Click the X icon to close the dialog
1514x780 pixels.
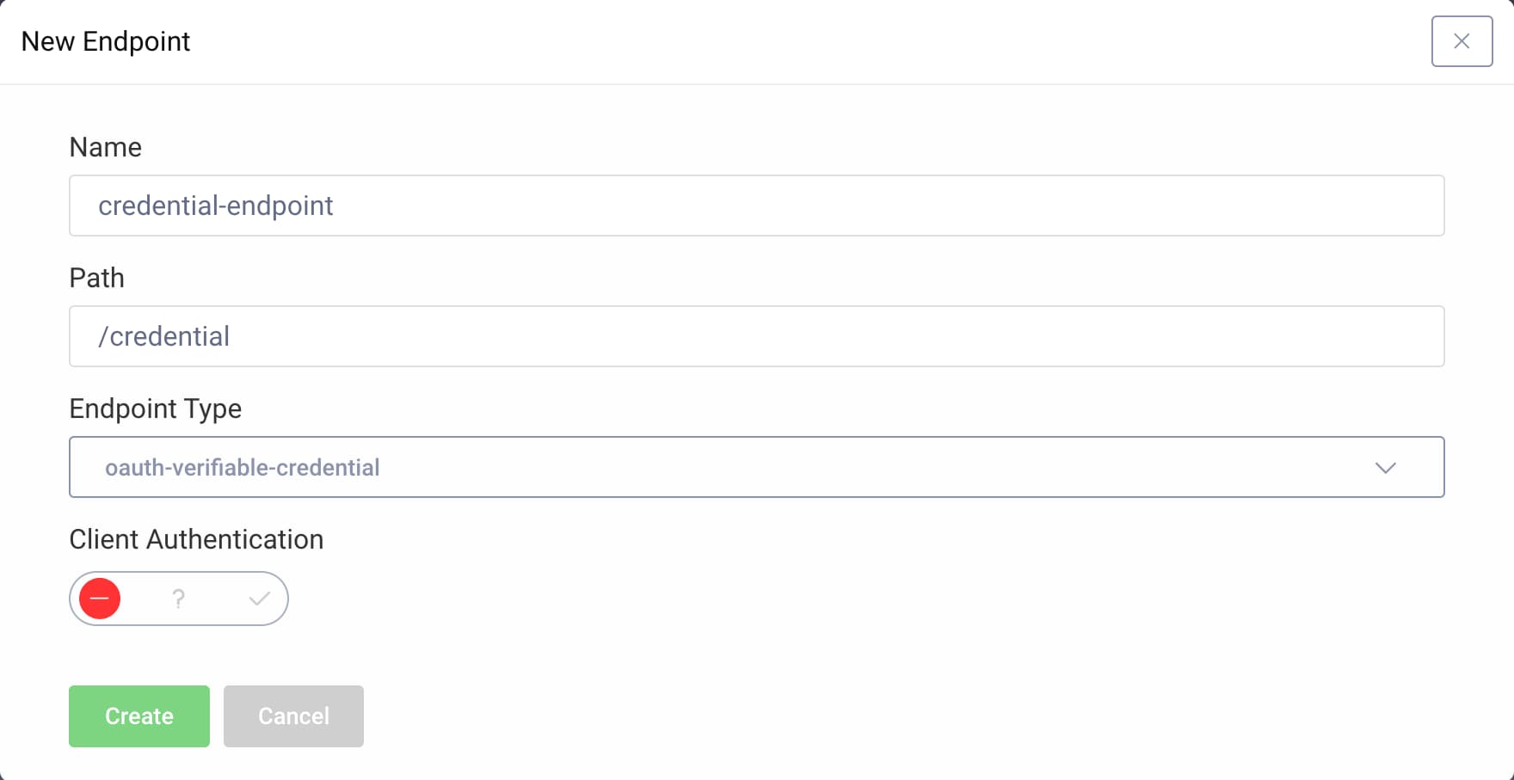pyautogui.click(x=1461, y=40)
